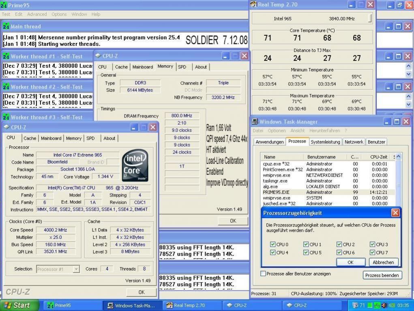
Task: Click Memory CPU-Z window title icon
Action: (98, 56)
